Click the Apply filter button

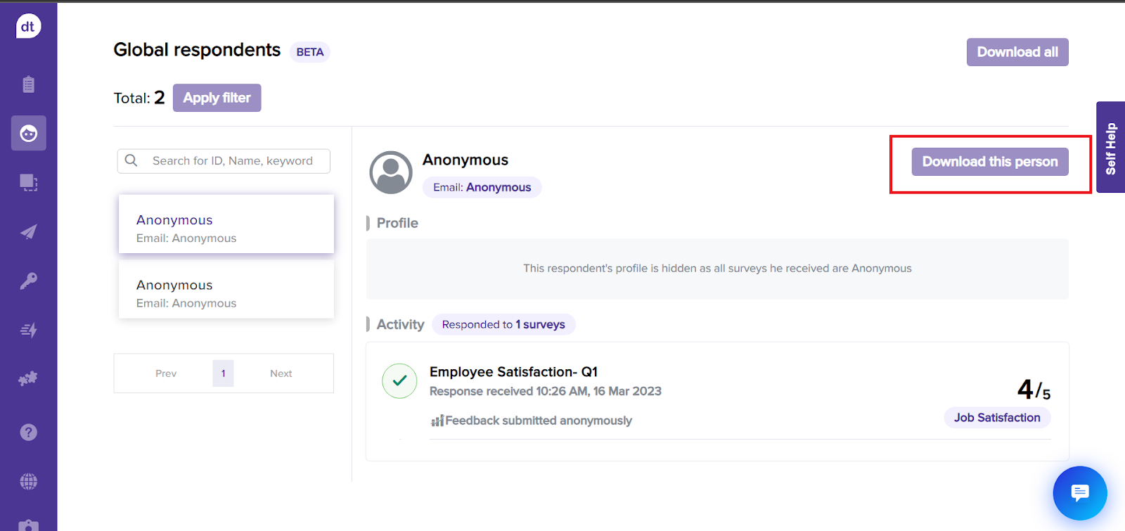217,98
